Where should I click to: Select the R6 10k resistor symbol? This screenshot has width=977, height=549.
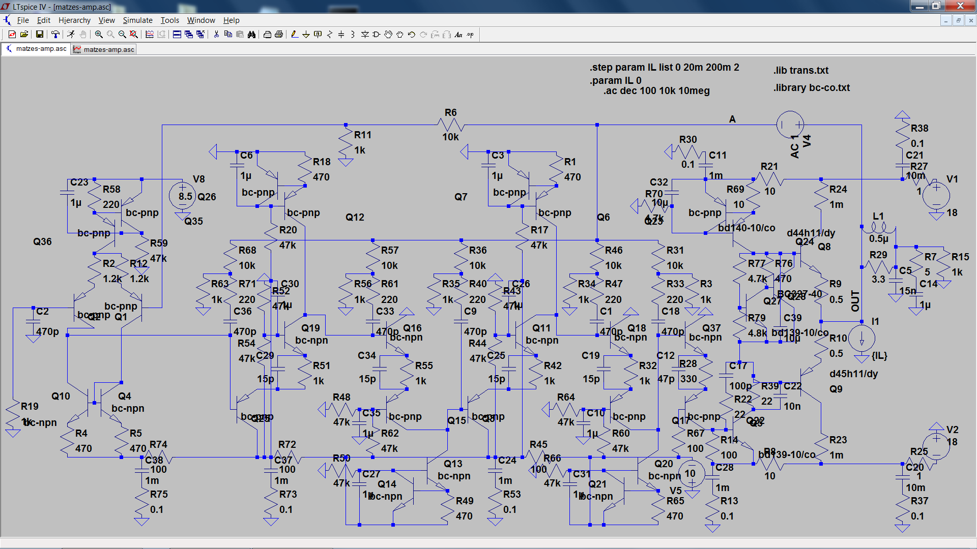tap(451, 125)
